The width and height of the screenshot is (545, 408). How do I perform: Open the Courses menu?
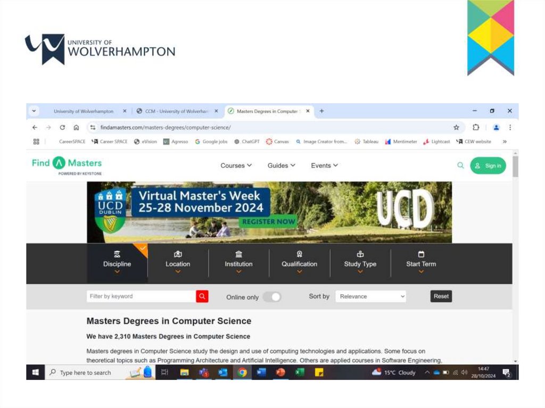[236, 165]
